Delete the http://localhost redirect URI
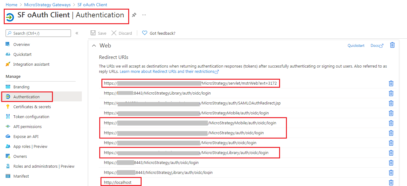The image size is (407, 186). click(x=391, y=183)
